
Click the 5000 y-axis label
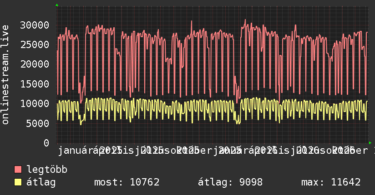tap(38, 123)
